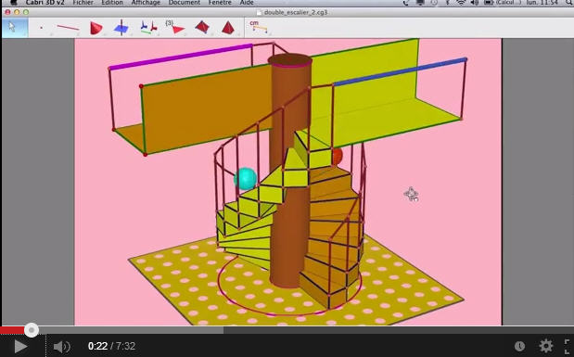574x357 pixels.
Task: Open video settings gear
Action: coord(546,346)
